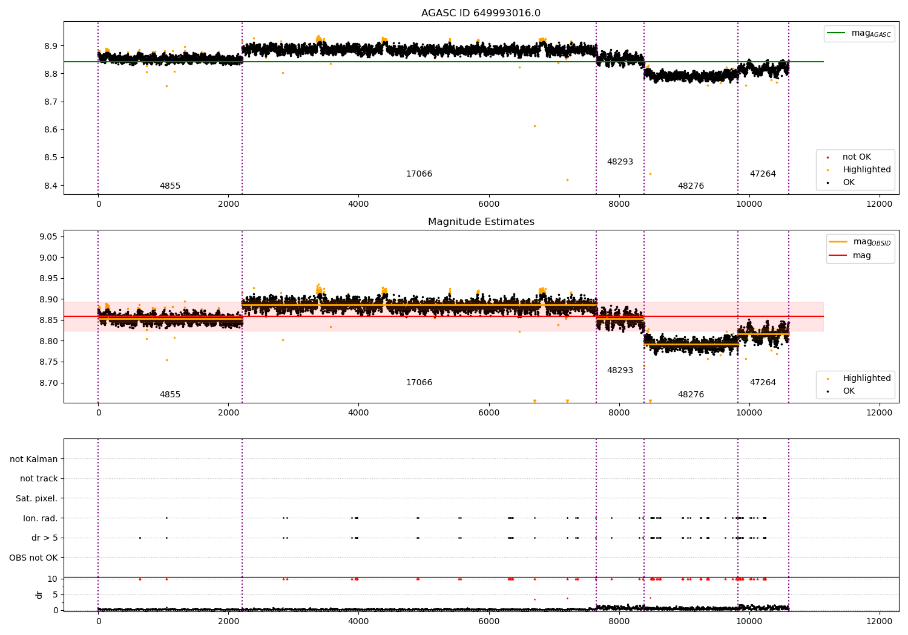This screenshot has height=635, width=908.
Task: Click obsid label 4855 in the top plot
Action: (170, 186)
